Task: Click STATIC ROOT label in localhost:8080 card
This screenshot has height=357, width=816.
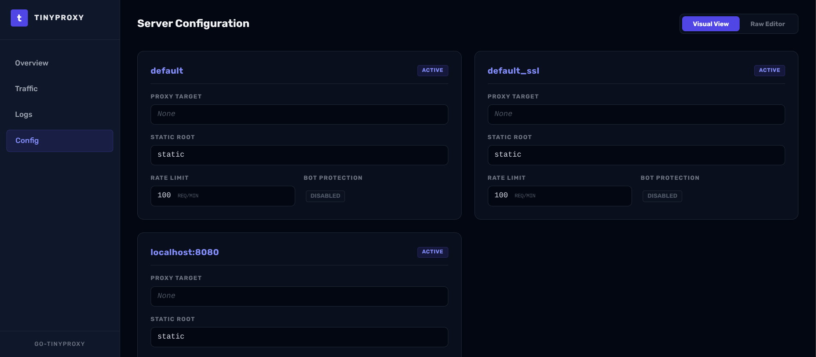Action: [172, 319]
